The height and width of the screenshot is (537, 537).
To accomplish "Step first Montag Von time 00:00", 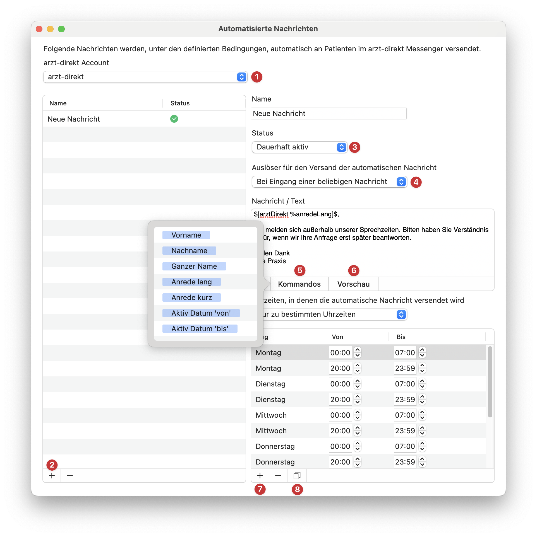I will tap(358, 353).
